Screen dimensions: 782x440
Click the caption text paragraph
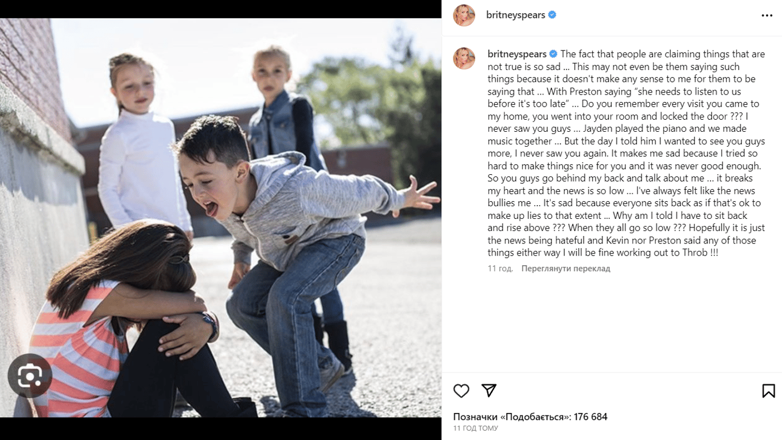(627, 154)
